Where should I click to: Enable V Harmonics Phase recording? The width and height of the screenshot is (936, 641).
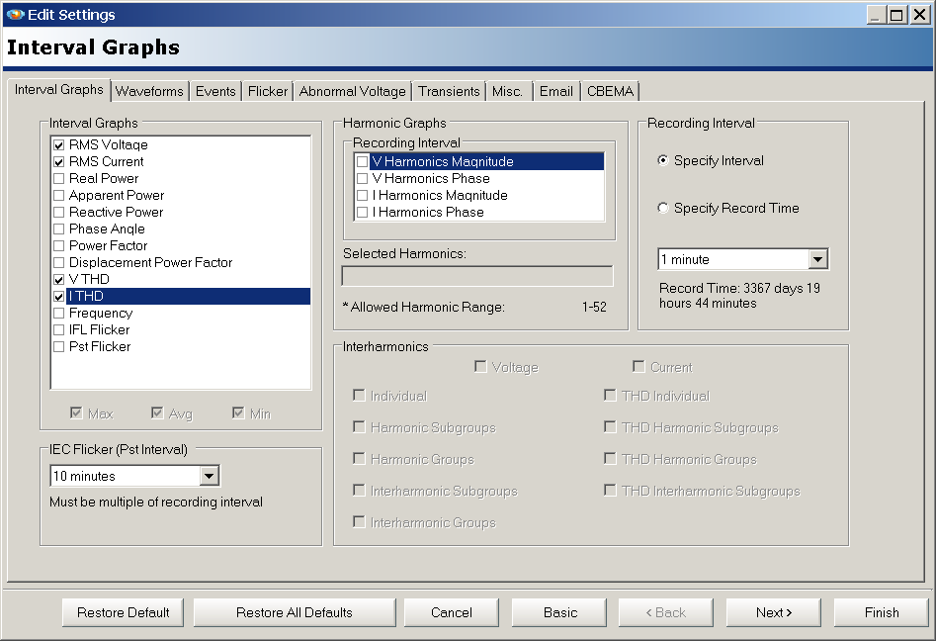(x=364, y=178)
